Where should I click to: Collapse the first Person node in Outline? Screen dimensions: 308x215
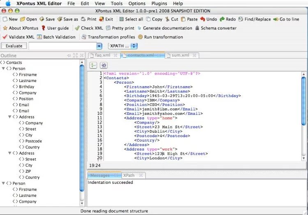(x=3, y=69)
